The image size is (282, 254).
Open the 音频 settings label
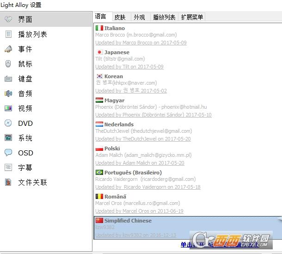pyautogui.click(x=25, y=93)
